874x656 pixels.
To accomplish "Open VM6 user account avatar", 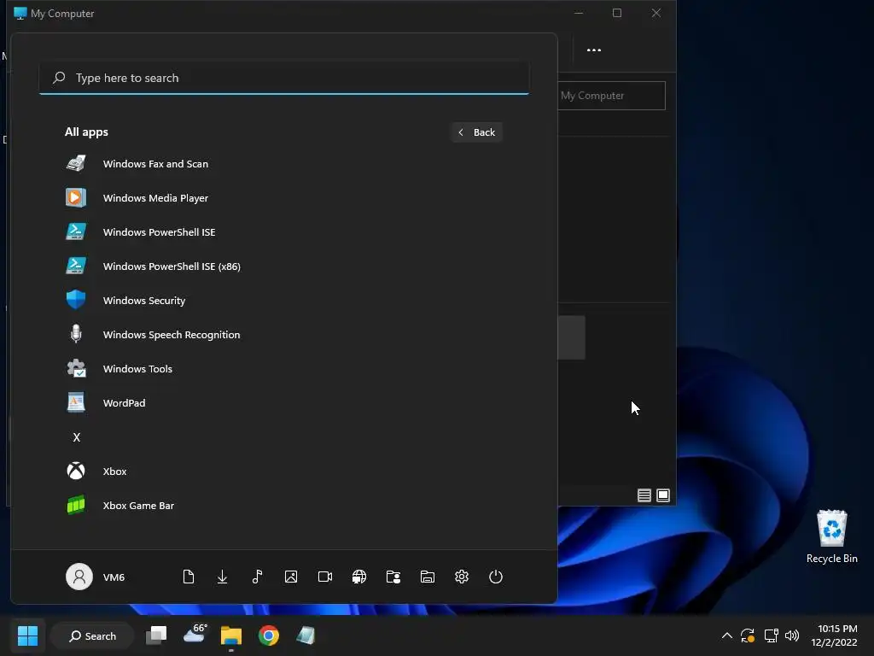I will (79, 577).
